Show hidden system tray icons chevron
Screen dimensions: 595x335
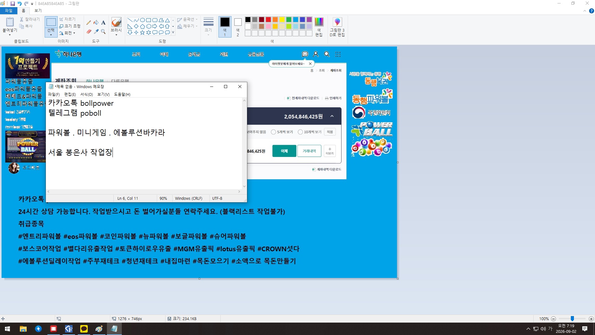(x=528, y=329)
